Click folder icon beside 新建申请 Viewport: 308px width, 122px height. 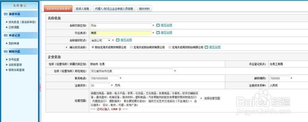click(x=6, y=14)
